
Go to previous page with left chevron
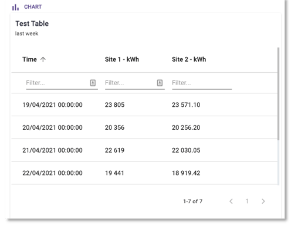coord(231,201)
